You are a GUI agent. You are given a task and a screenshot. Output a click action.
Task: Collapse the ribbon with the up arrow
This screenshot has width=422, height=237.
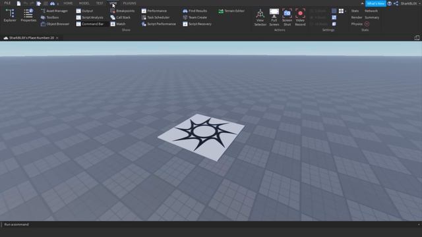362,3
